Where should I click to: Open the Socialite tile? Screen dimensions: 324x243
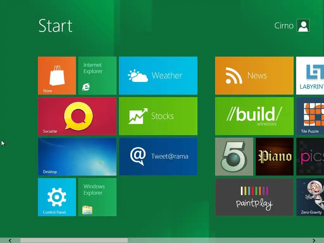77,116
